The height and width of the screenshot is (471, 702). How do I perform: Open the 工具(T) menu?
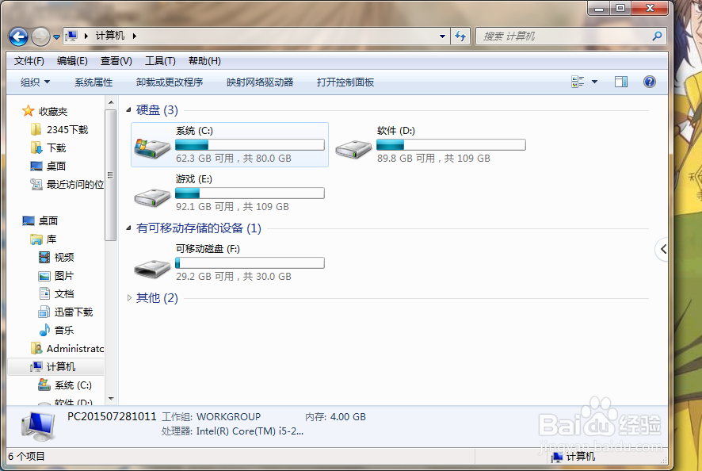click(160, 61)
